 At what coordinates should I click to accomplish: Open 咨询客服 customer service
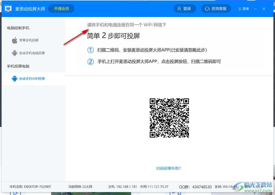216,9
